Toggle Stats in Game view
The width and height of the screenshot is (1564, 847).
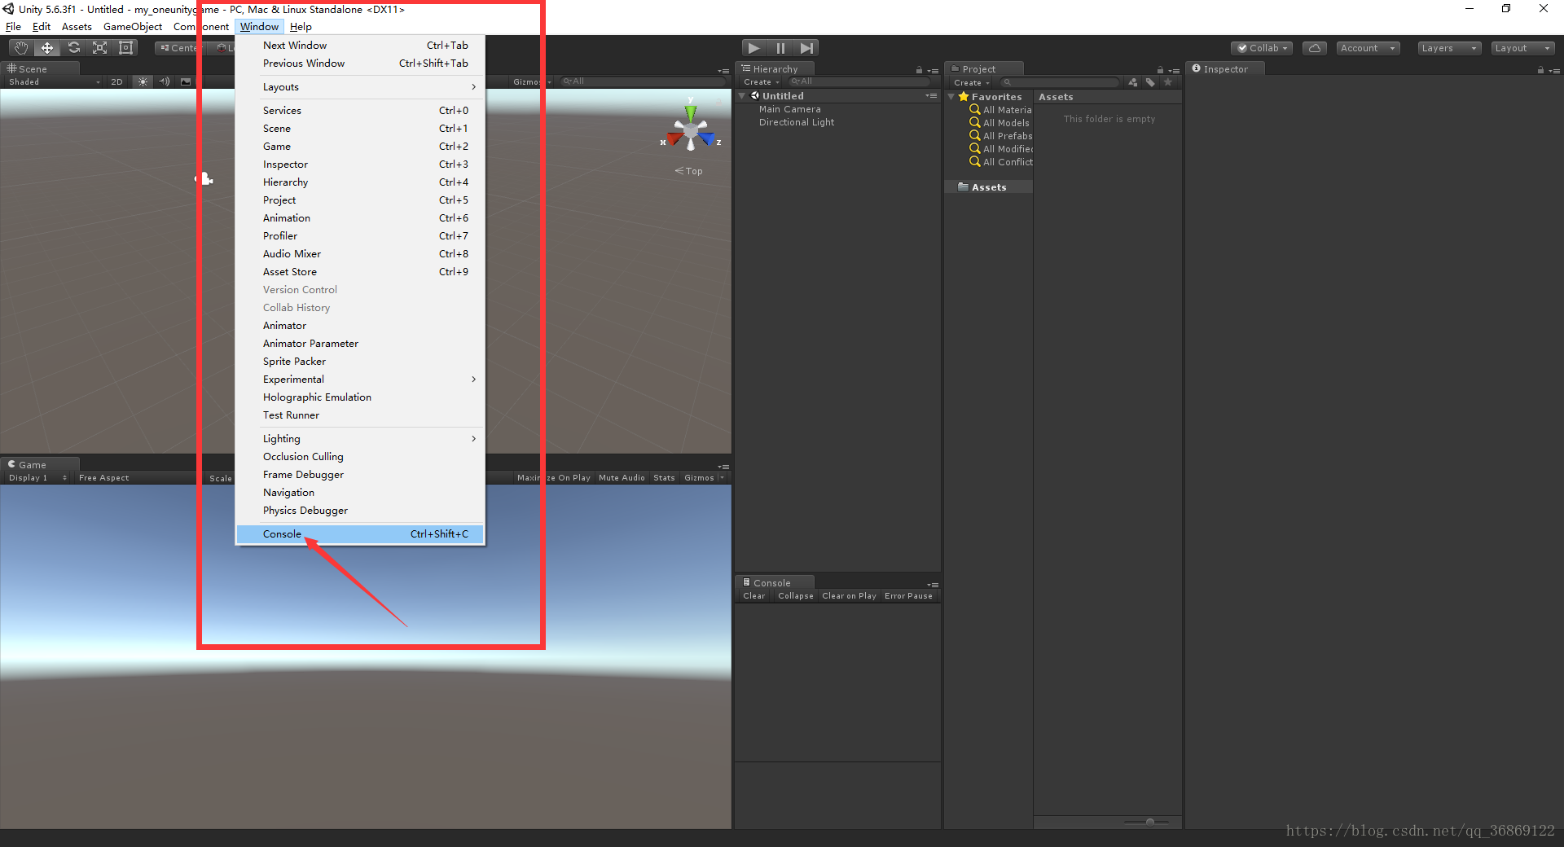click(x=664, y=478)
